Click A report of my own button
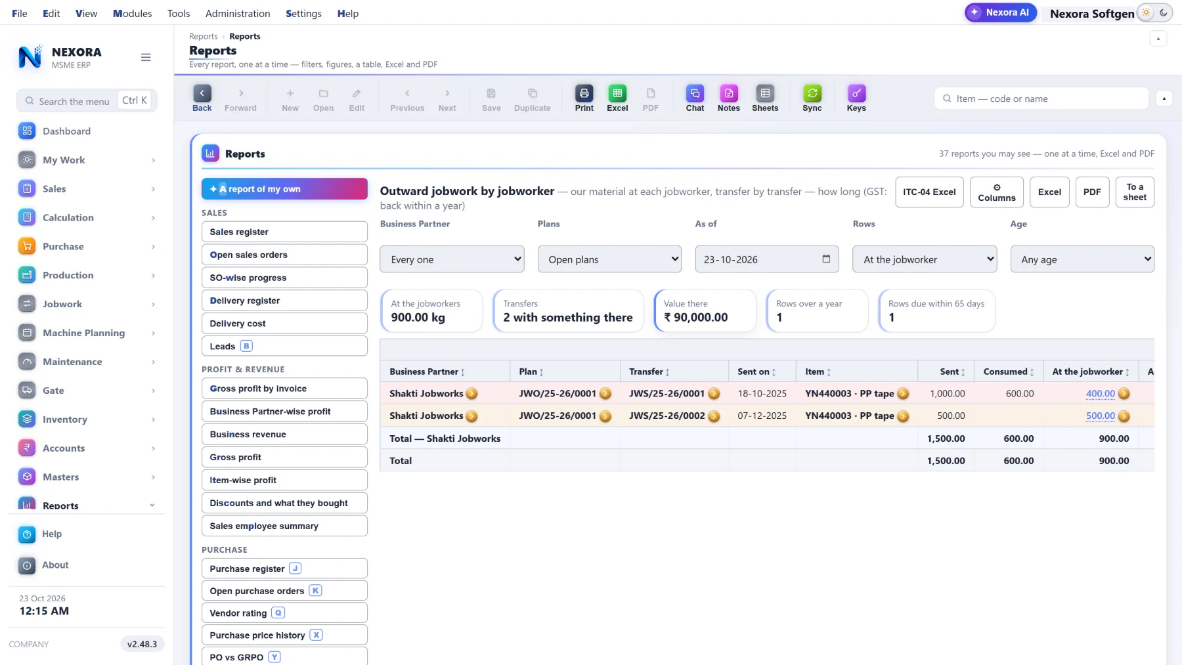This screenshot has height=665, width=1182. click(x=284, y=189)
